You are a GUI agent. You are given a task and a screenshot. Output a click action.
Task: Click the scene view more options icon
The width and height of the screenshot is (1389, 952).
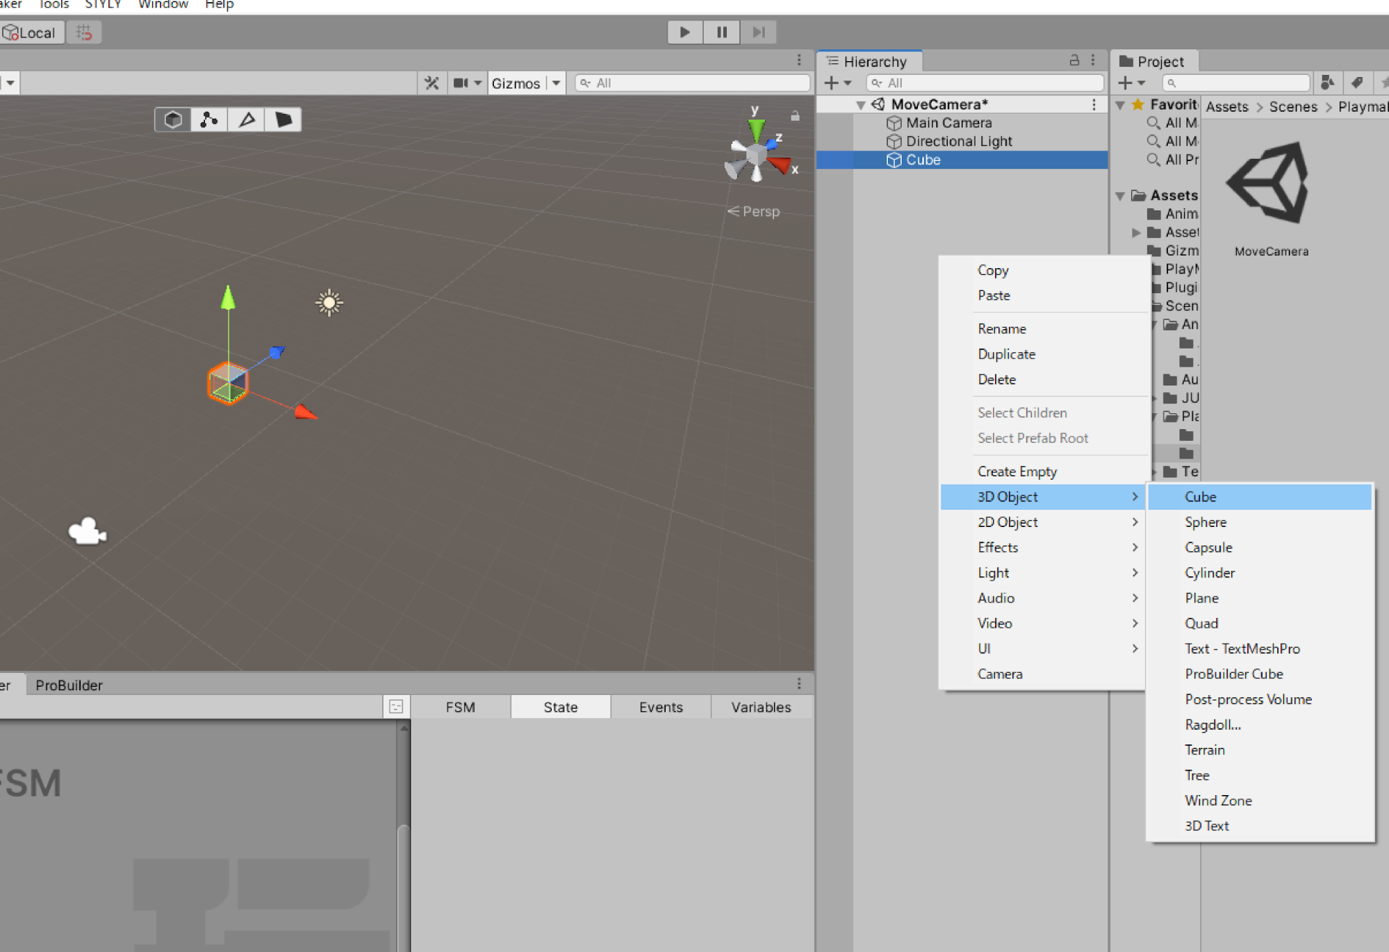click(x=799, y=60)
